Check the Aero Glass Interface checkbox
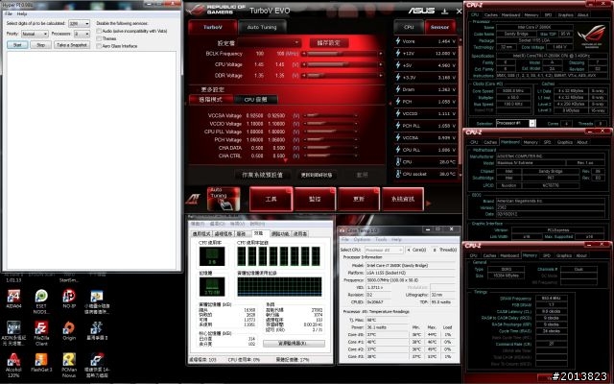 pos(99,46)
